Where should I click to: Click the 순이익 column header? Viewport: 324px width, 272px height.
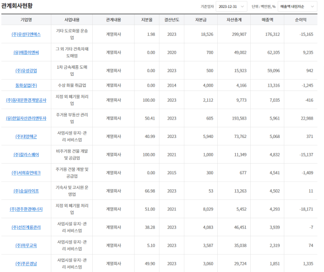click(x=301, y=20)
